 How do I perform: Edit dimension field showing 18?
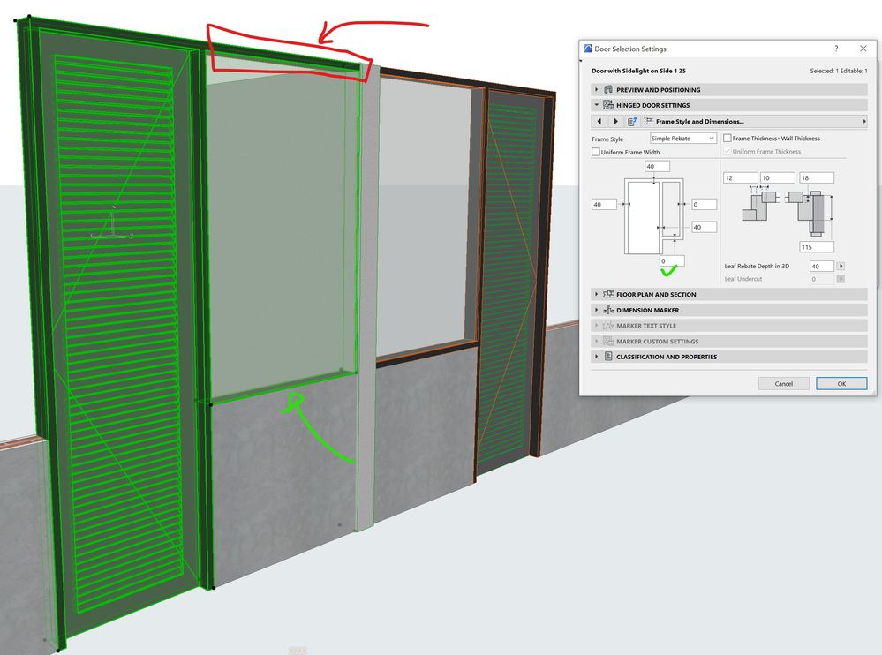pyautogui.click(x=817, y=177)
